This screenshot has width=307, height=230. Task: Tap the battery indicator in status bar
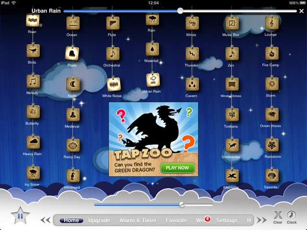click(x=303, y=3)
